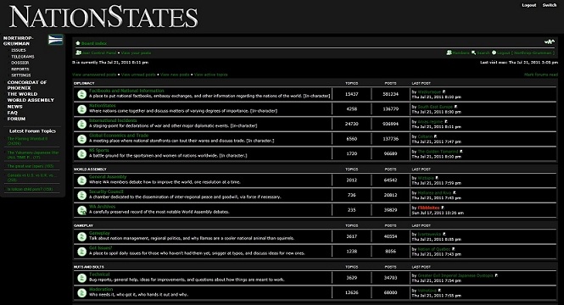Click Fibbleites poster name
The height and width of the screenshot is (305, 564).
429,208
